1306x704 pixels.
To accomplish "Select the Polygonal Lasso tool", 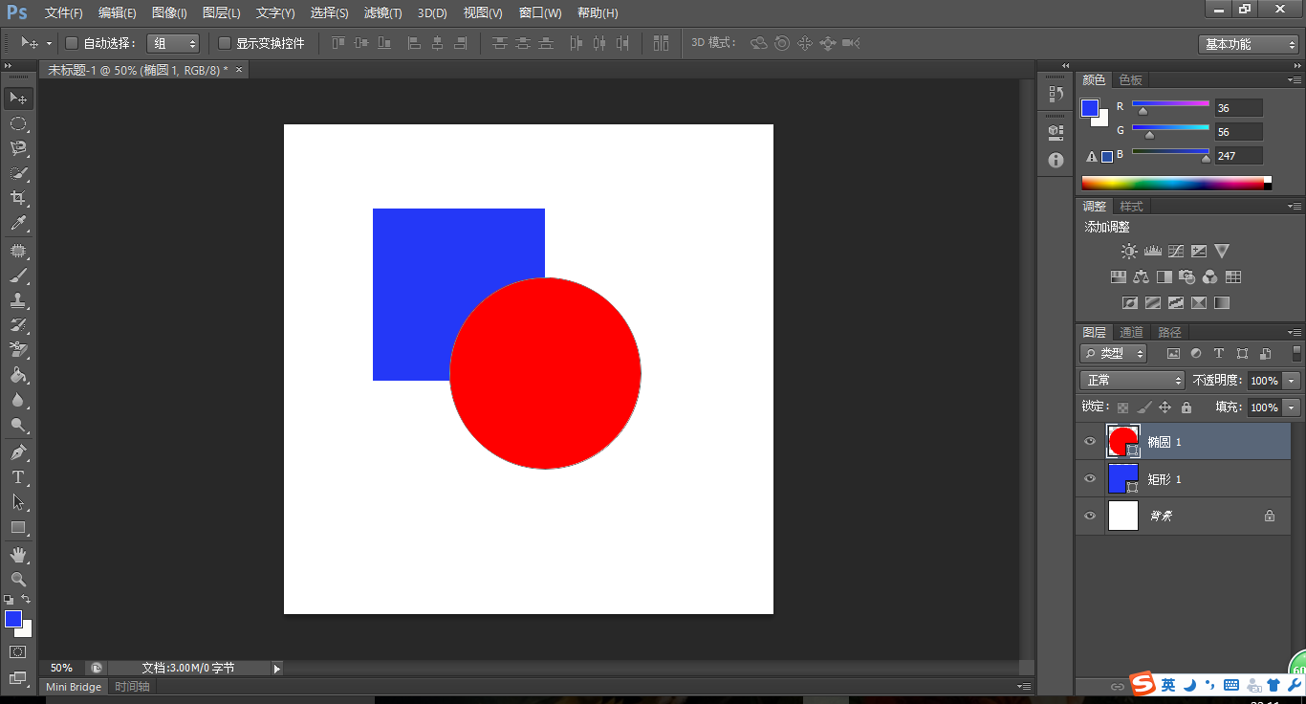I will pos(18,148).
